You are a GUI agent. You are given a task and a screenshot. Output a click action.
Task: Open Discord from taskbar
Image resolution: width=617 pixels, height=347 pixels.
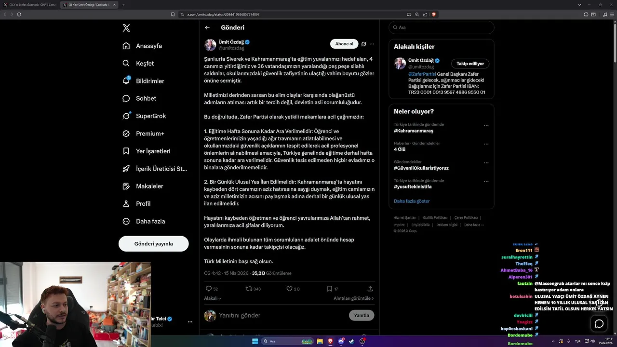pos(341,341)
